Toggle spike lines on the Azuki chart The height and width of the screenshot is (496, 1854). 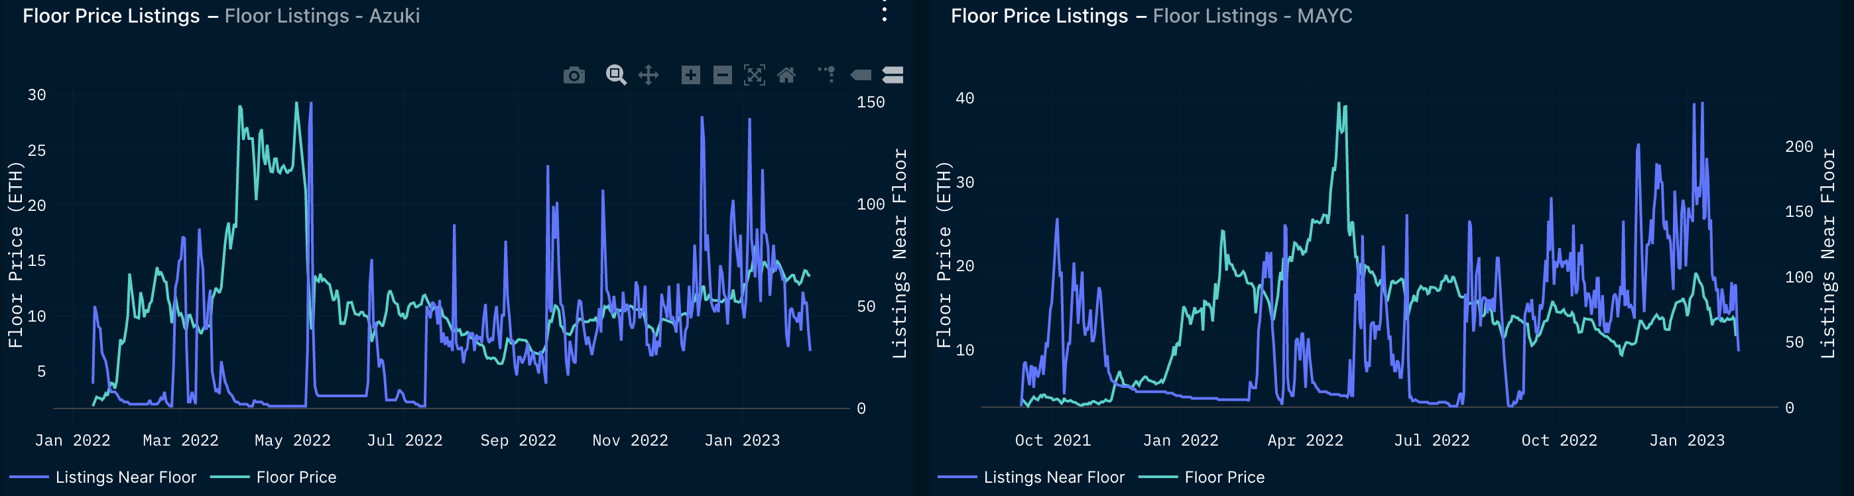827,74
